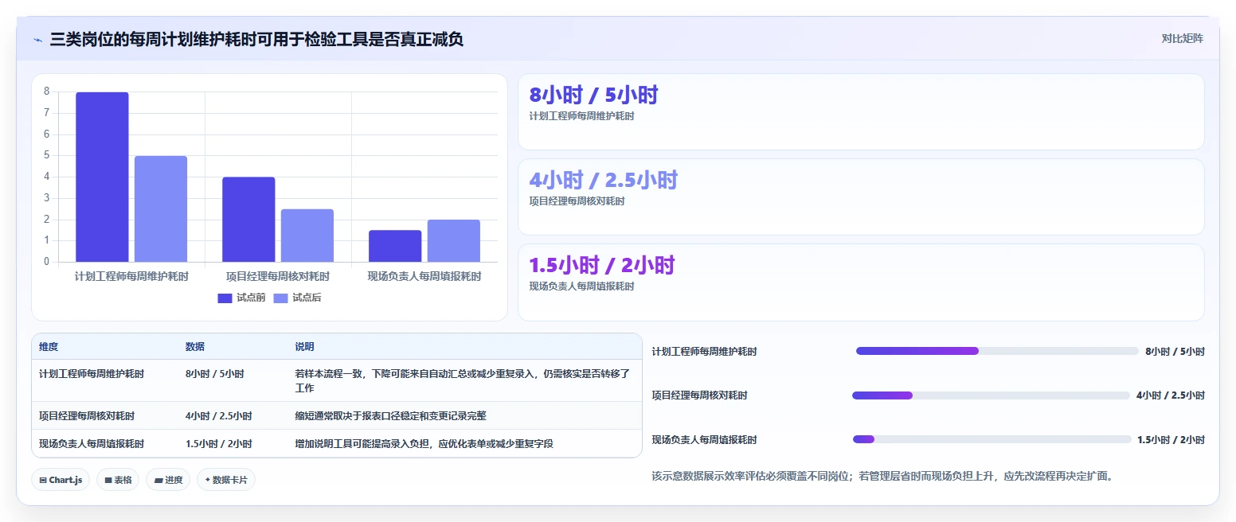The height and width of the screenshot is (522, 1236).
Task: Click the 数据卡片 tag
Action: click(226, 480)
